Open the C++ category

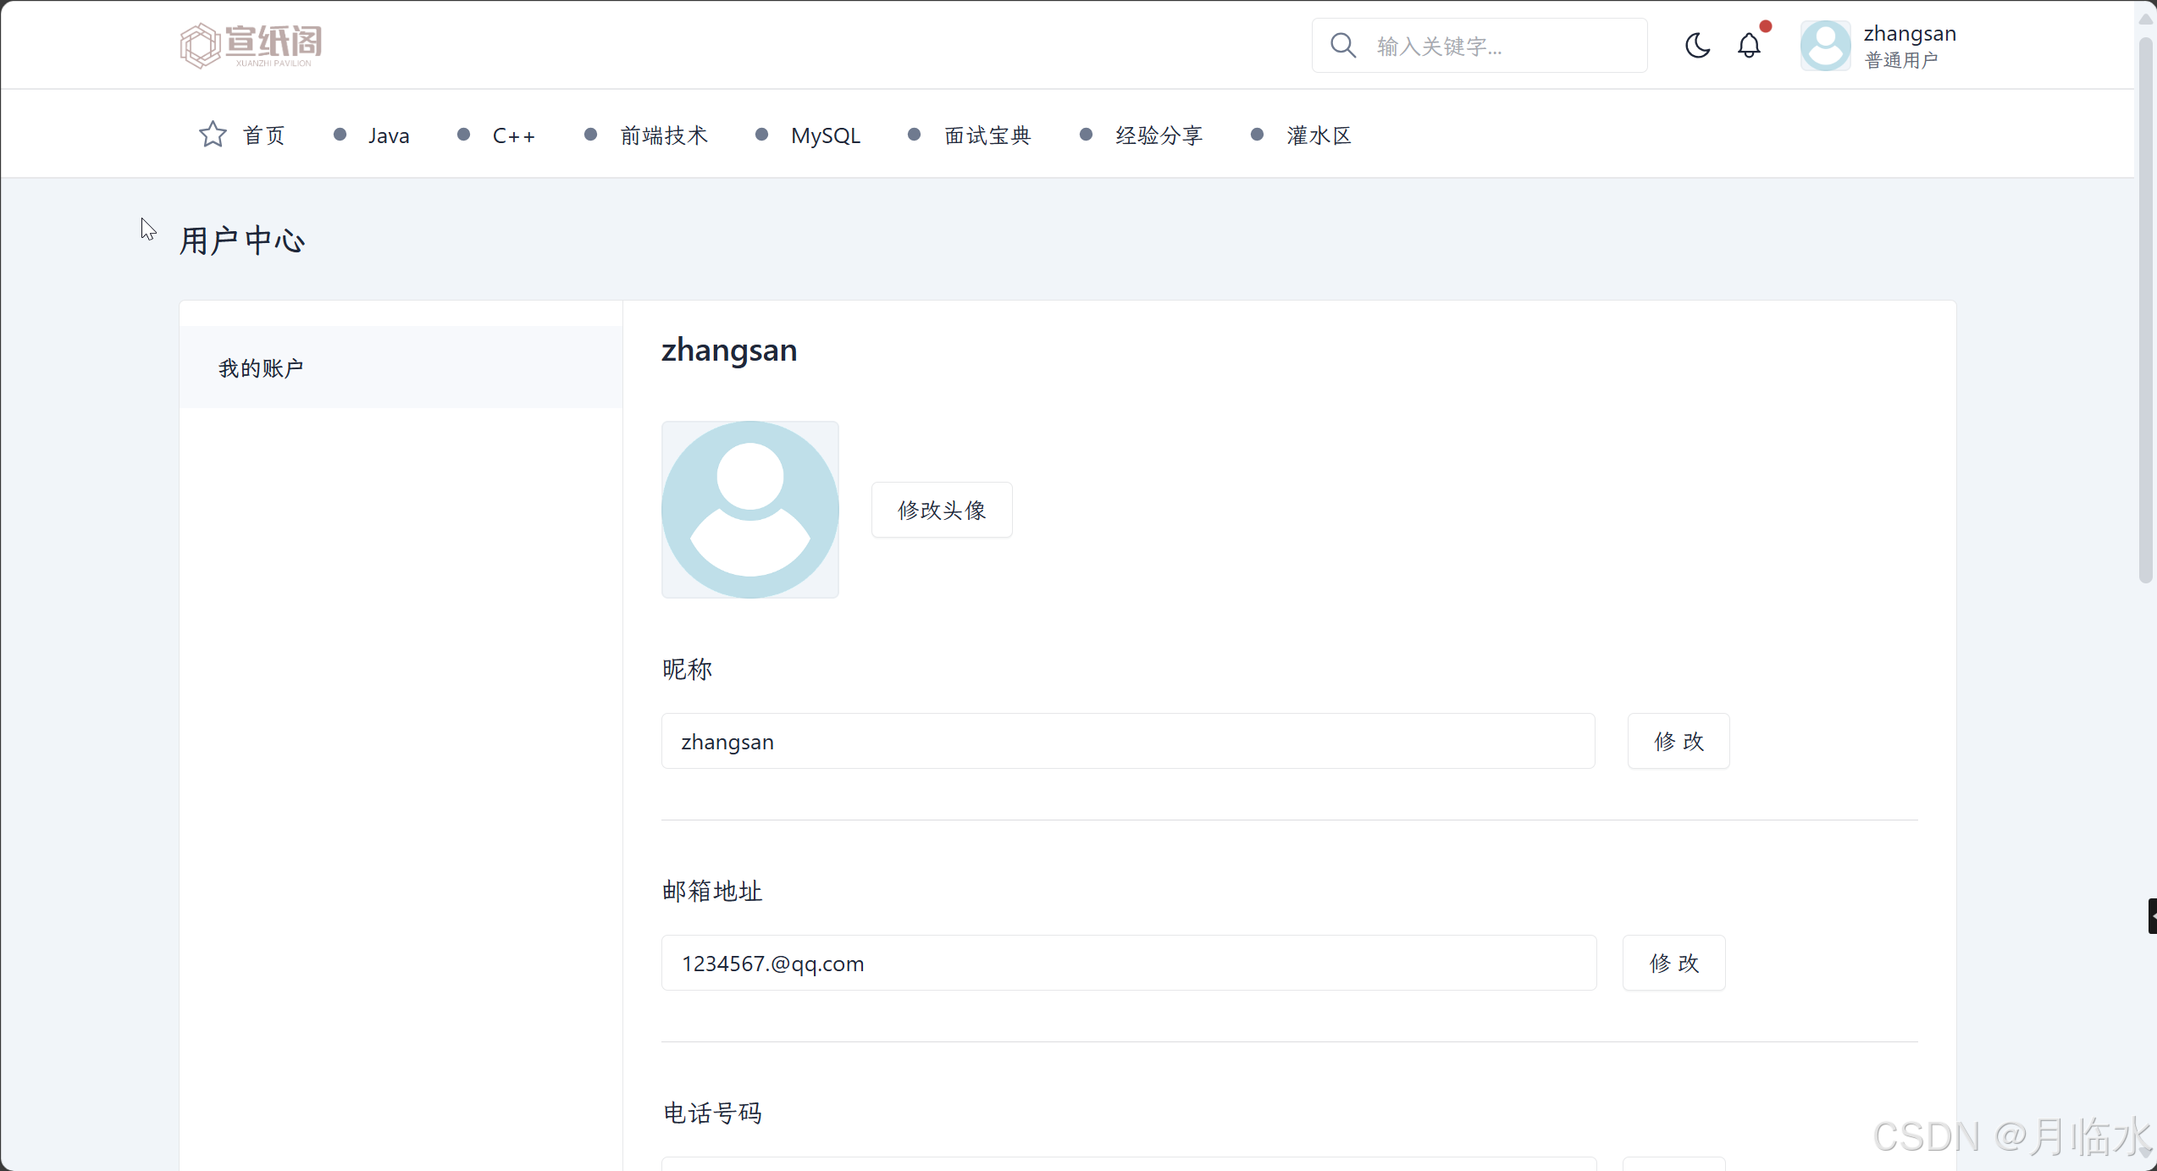pos(513,135)
